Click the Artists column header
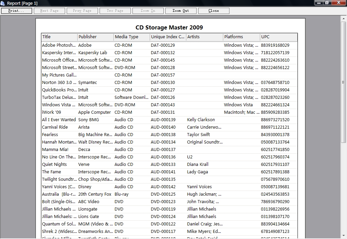The width and height of the screenshot is (347, 239). click(x=204, y=37)
